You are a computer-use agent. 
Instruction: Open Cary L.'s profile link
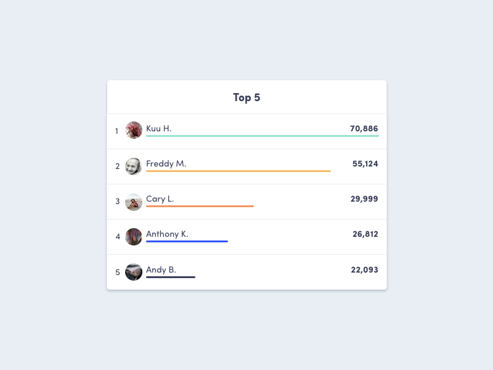pyautogui.click(x=159, y=199)
